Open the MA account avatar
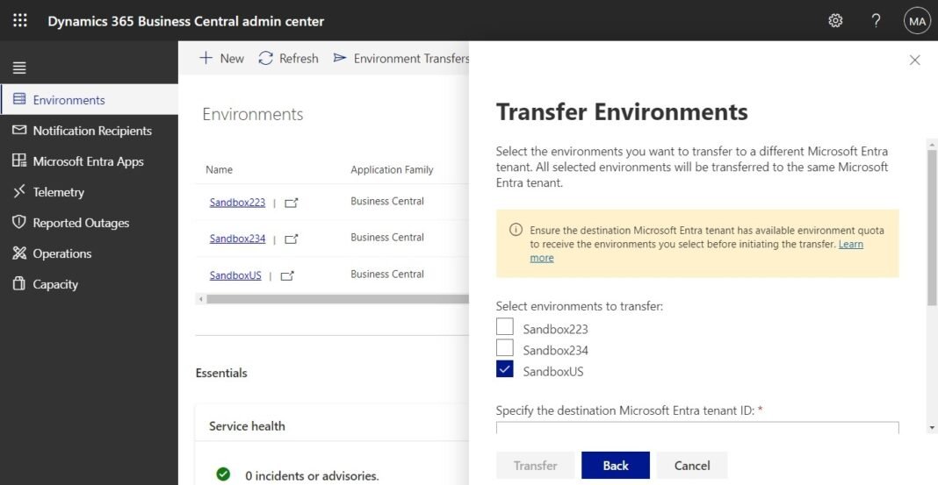The height and width of the screenshot is (485, 938). pyautogui.click(x=917, y=21)
